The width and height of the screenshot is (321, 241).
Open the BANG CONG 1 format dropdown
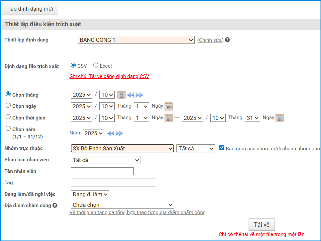[136, 40]
